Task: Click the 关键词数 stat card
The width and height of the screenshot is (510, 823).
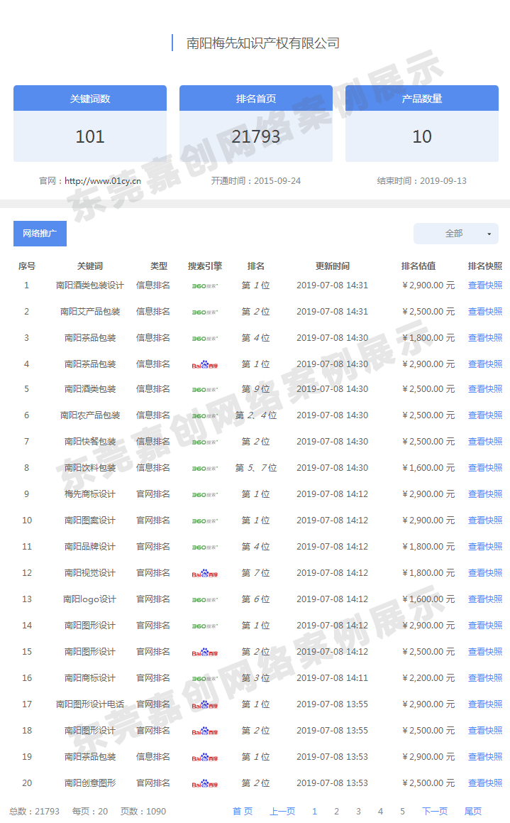Action: click(x=90, y=124)
